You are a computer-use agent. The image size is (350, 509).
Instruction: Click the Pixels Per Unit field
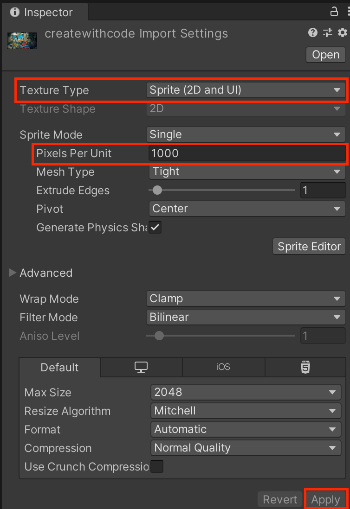point(246,154)
